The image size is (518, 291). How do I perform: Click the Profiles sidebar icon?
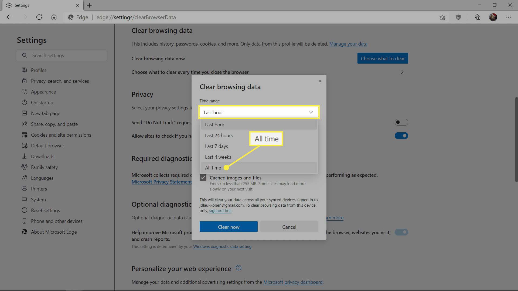coord(25,70)
